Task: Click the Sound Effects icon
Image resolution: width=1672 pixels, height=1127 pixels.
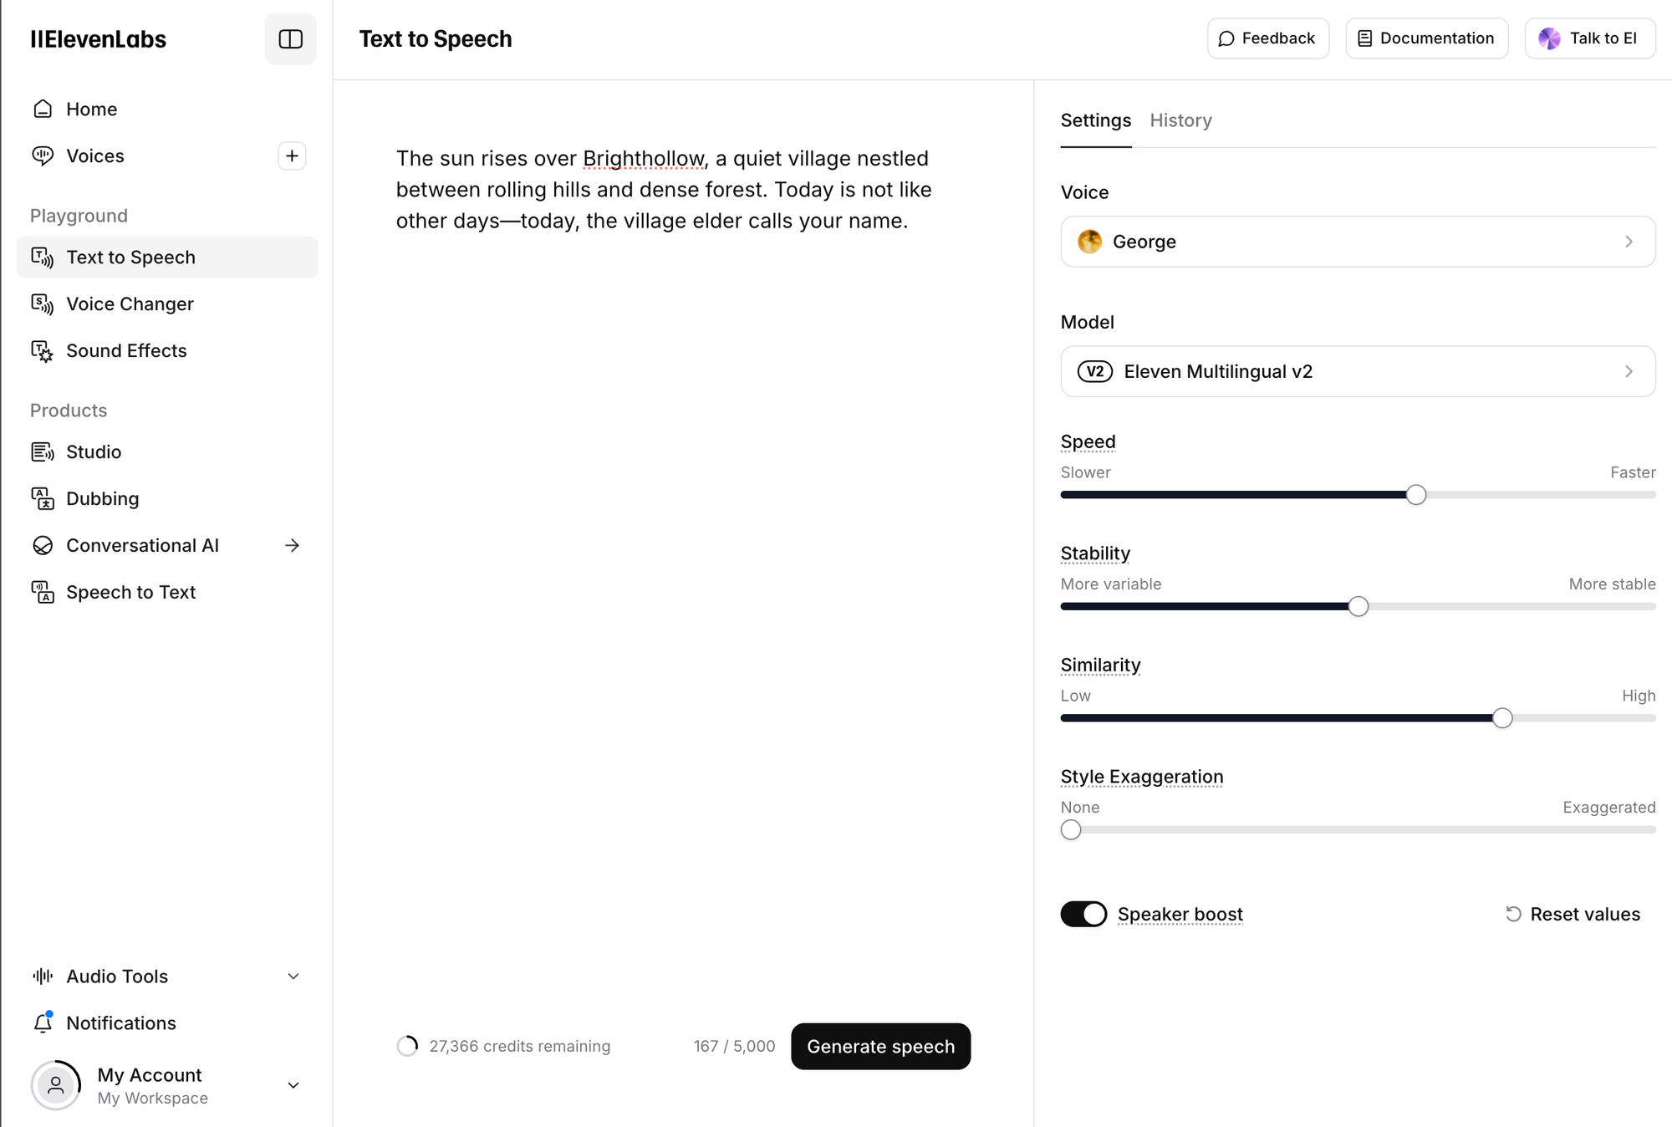Action: click(x=43, y=350)
